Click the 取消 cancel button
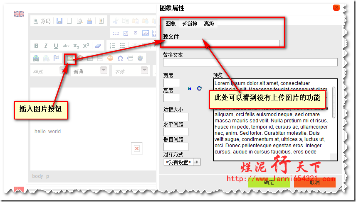Screen dimensions: 356x202 coord(314,183)
